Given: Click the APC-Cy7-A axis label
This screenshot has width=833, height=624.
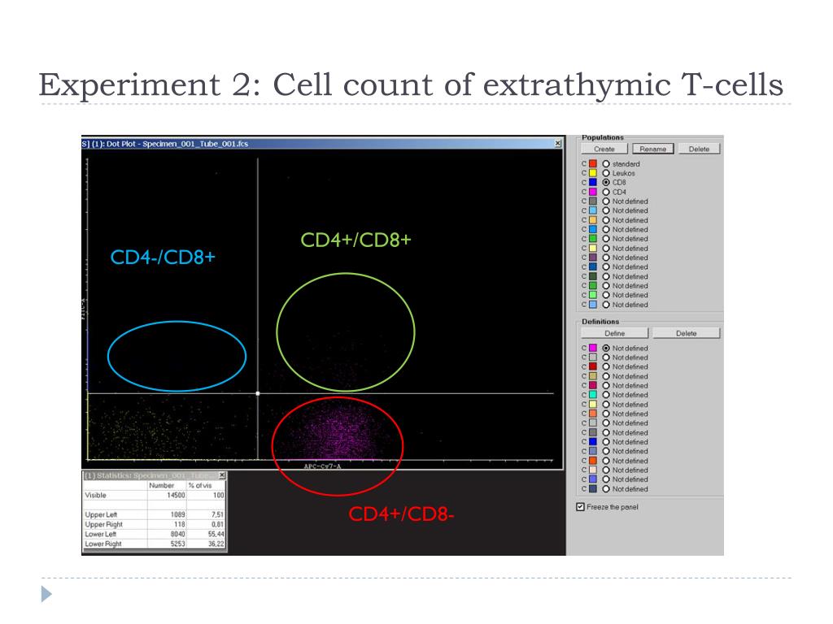Looking at the screenshot, I should [322, 466].
